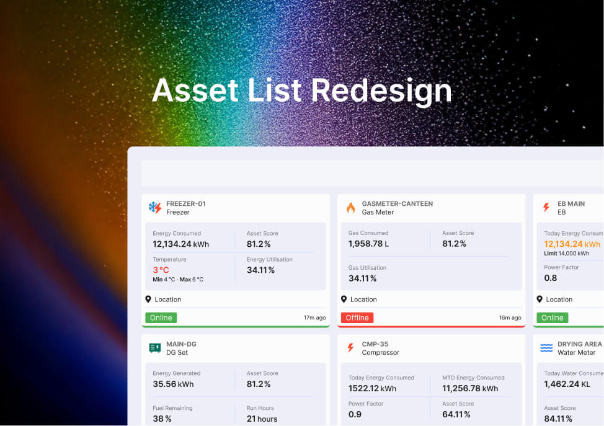Screen dimensions: 604x426
Task: Select DRYING AREA Asset Score 84.11 %
Action: click(x=557, y=419)
